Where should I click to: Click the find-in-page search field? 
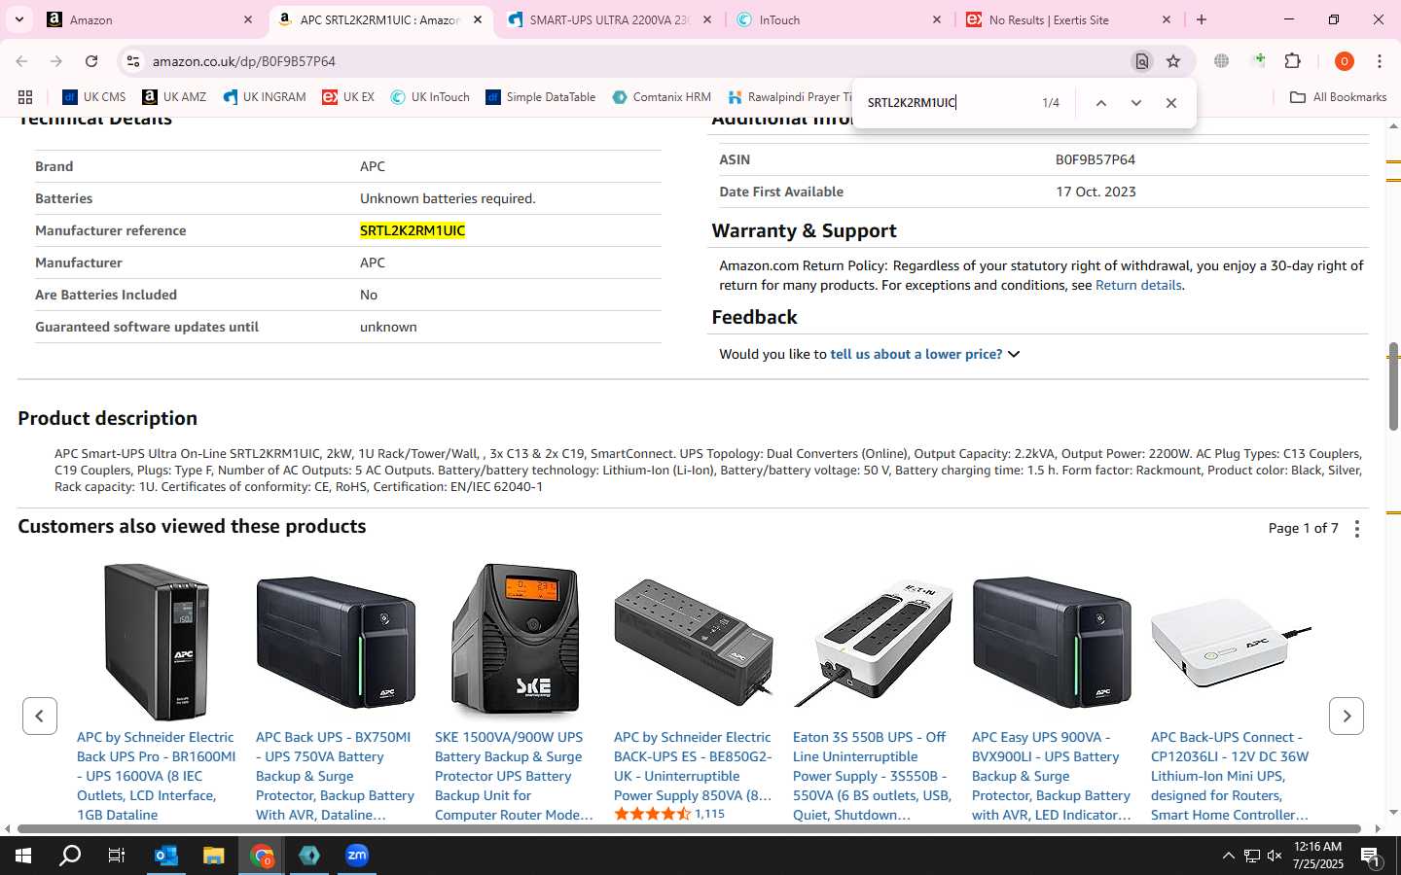pos(949,103)
